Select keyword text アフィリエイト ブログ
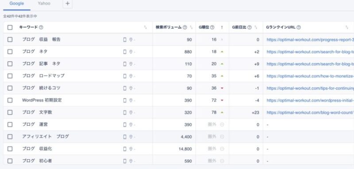The width and height of the screenshot is (354, 169). tap(46, 137)
